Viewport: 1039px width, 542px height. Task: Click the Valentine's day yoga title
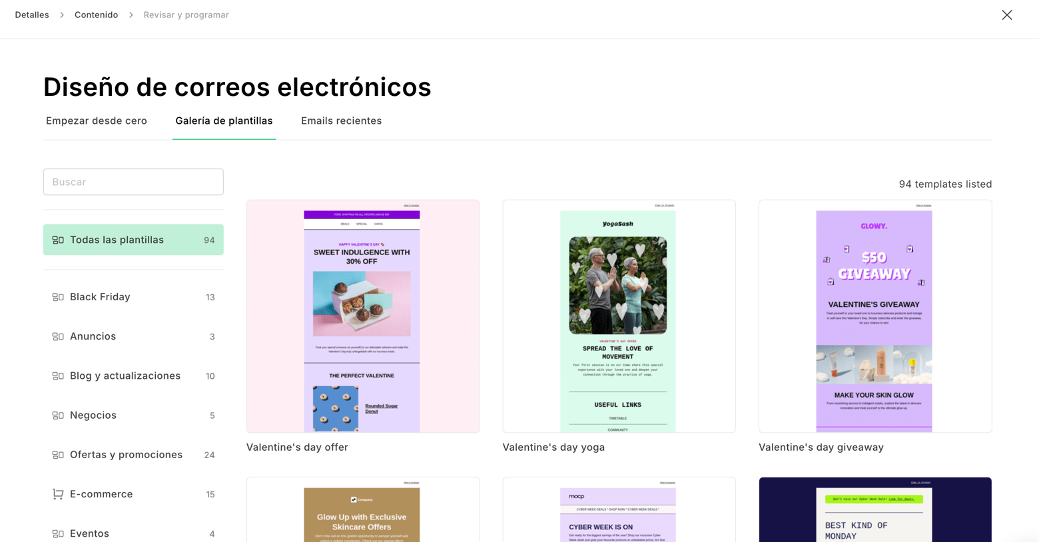coord(553,447)
